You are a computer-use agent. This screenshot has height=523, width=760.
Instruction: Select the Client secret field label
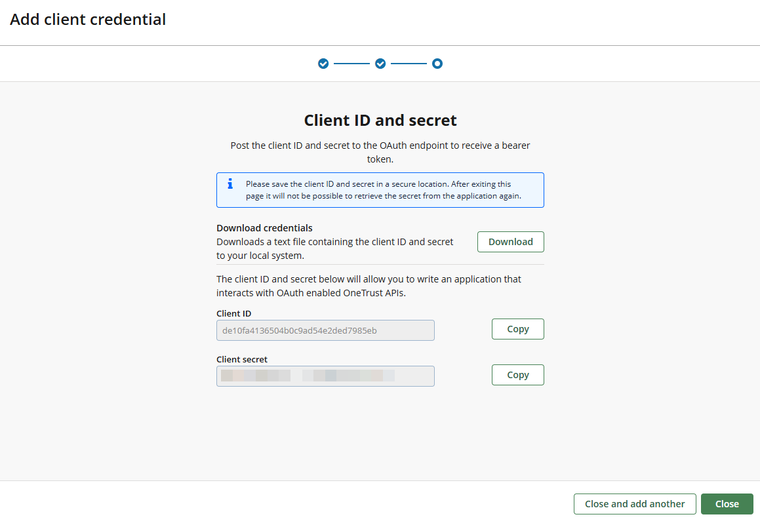tap(241, 359)
